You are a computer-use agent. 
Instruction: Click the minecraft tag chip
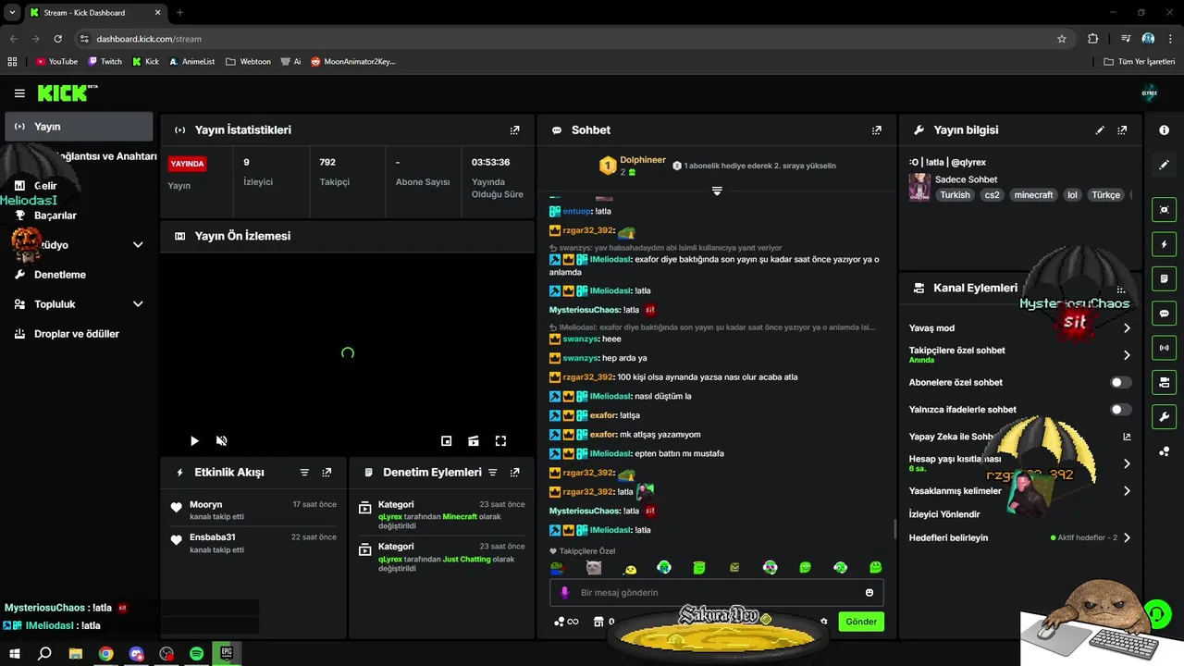tap(1033, 195)
